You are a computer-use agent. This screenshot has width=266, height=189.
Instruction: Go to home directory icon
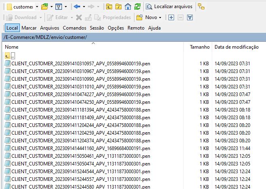click(128, 7)
